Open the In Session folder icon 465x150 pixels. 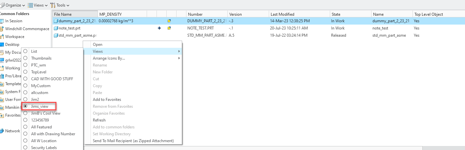coord(2,21)
